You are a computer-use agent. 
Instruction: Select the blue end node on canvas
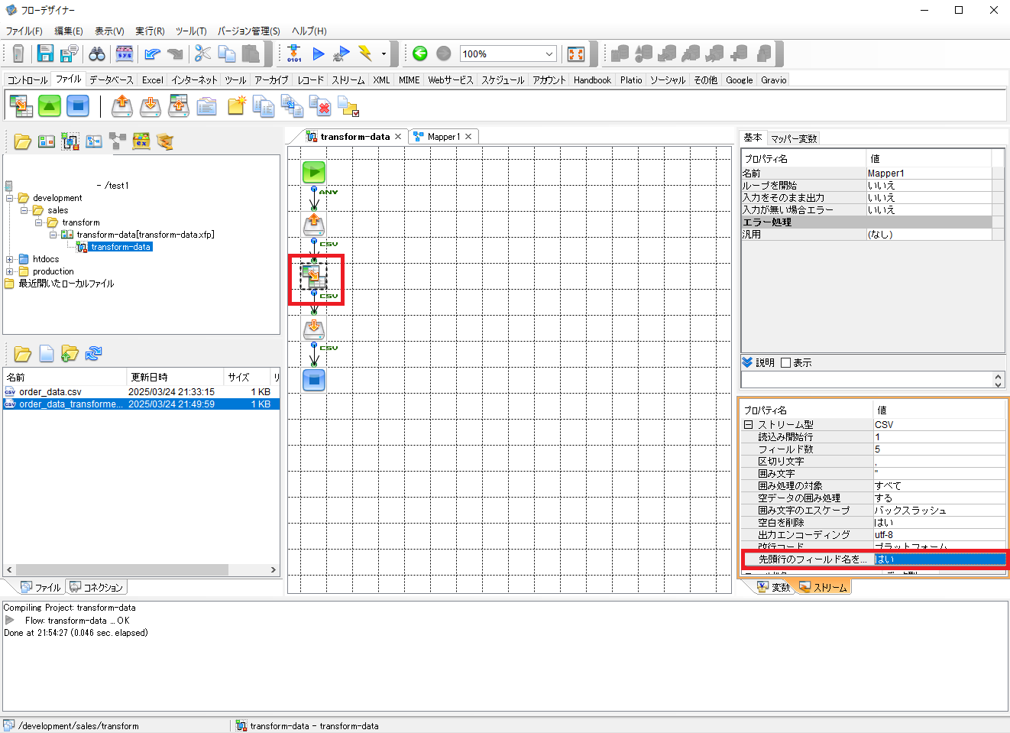pos(314,380)
